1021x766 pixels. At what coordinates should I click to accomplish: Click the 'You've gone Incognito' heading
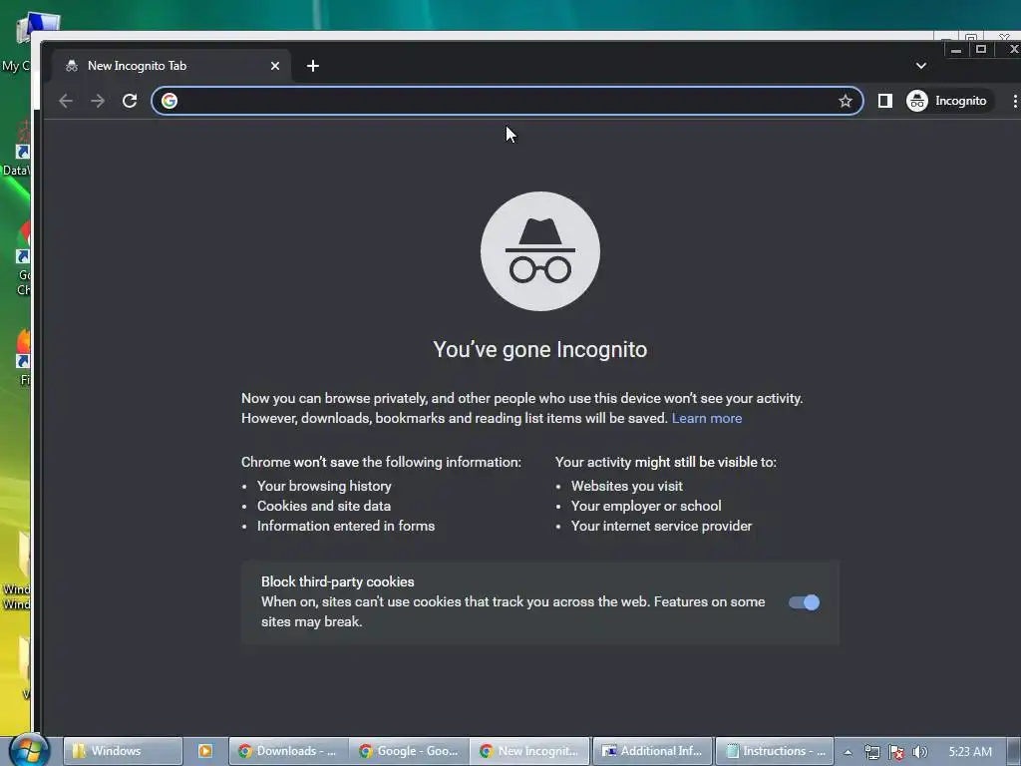(539, 350)
